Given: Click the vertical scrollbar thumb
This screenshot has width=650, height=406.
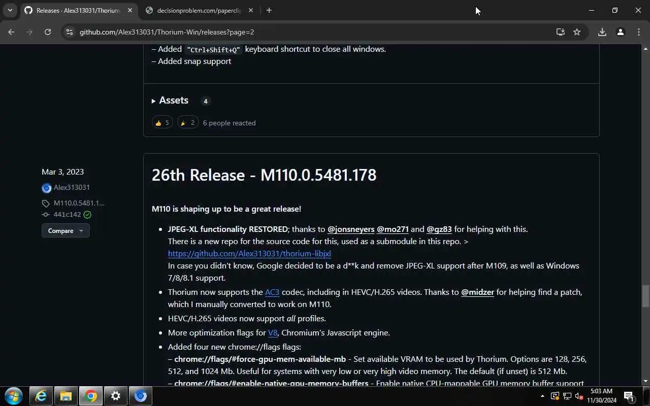Looking at the screenshot, I should [x=645, y=296].
